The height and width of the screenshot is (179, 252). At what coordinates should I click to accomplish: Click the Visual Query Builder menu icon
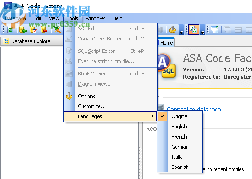pyautogui.click(x=69, y=39)
